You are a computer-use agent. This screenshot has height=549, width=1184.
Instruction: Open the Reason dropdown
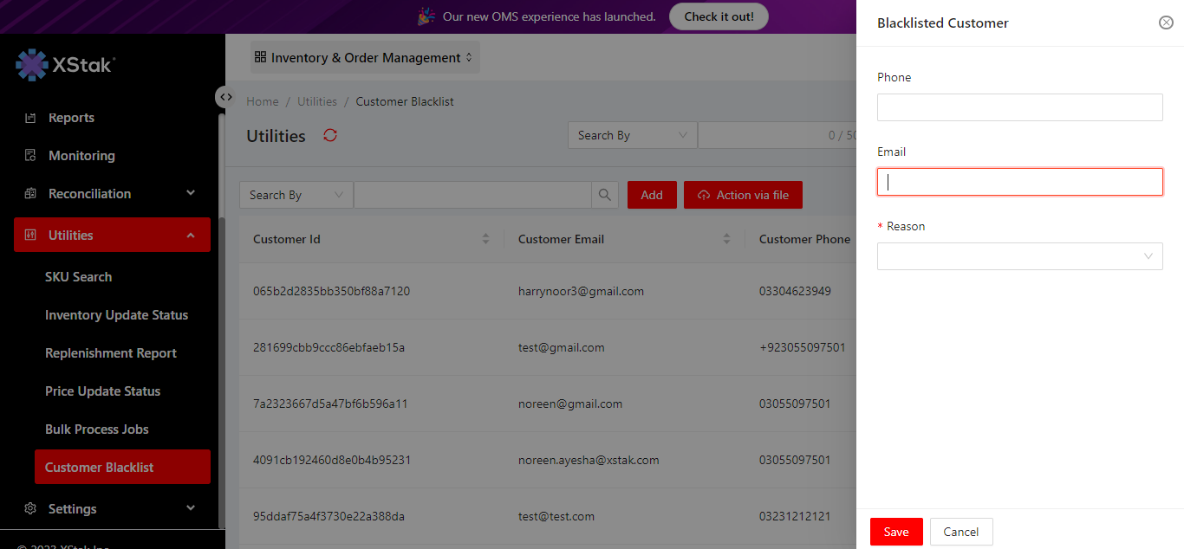[1019, 256]
